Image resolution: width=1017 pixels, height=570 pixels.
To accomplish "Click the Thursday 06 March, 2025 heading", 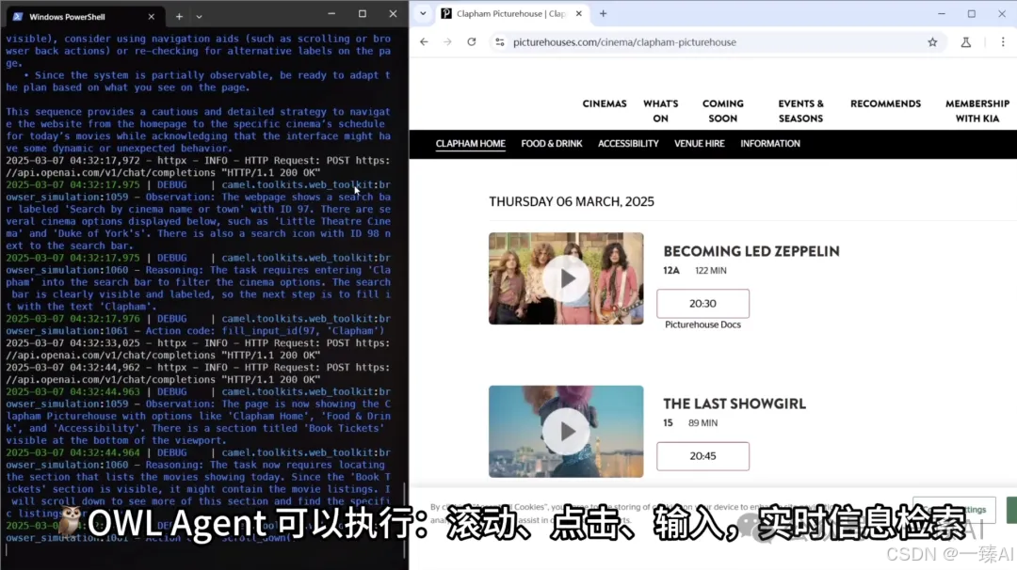I will (x=572, y=201).
